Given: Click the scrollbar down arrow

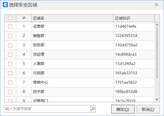Looking at the screenshot, I should click(x=157, y=100).
